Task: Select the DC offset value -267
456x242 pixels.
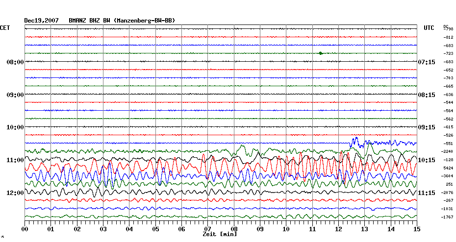Action: click(448, 201)
